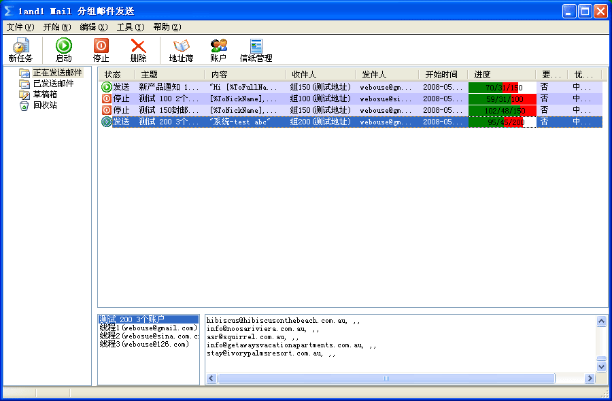612x401 pixels.
Task: Click info@noosariviera.com.au log line
Action: pos(263,329)
